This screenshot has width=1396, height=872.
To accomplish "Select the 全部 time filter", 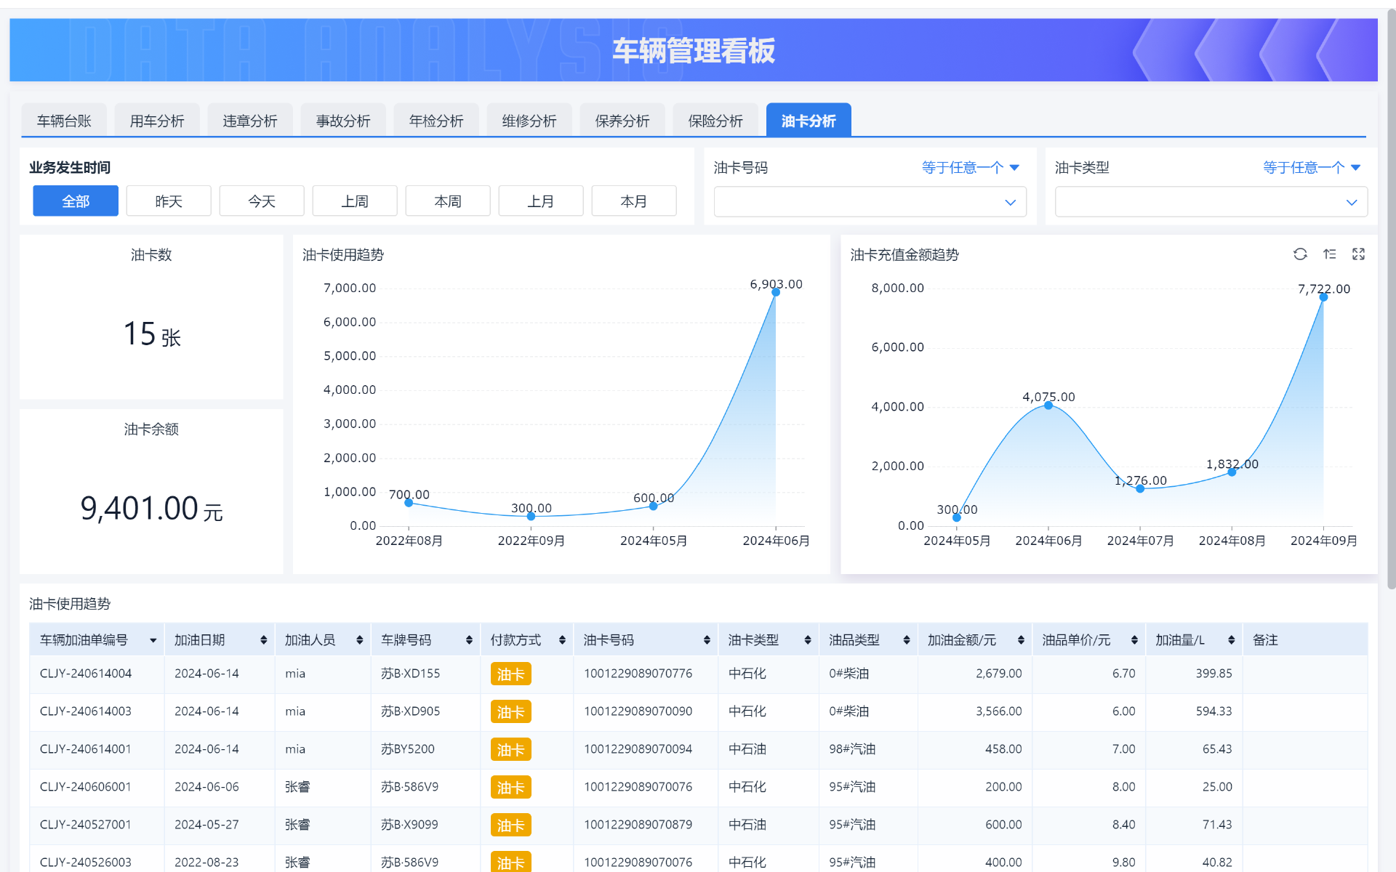I will pyautogui.click(x=76, y=201).
